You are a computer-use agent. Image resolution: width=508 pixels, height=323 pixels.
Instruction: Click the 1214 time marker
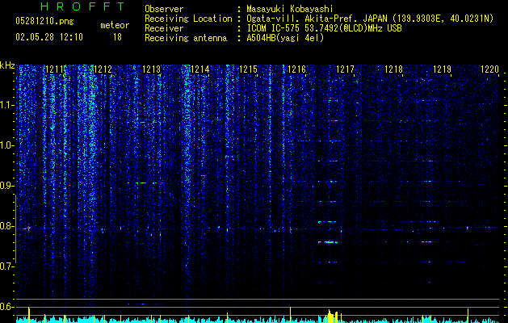[200, 69]
